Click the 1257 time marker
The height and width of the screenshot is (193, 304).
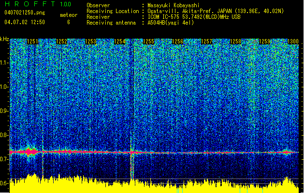click(207, 41)
